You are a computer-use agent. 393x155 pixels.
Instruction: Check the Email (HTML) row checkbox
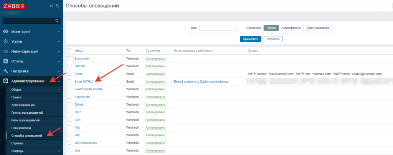(69, 82)
